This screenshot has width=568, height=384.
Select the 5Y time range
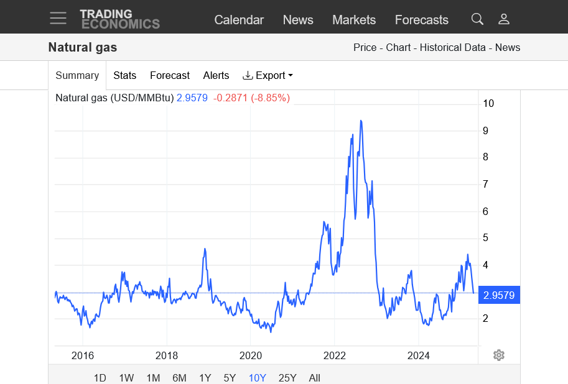click(230, 378)
